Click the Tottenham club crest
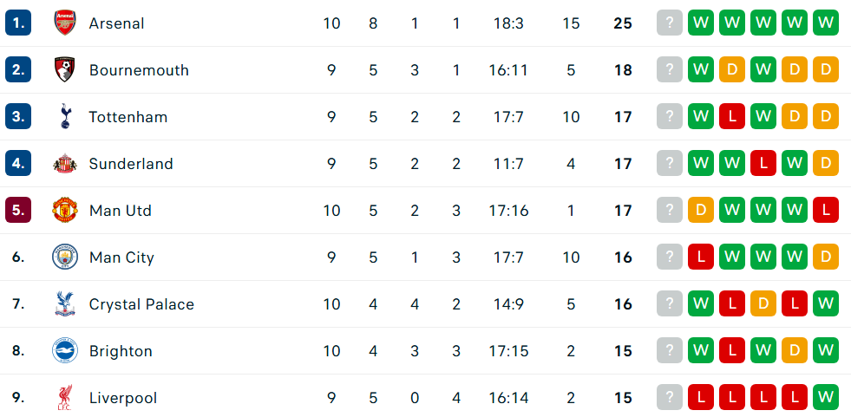The image size is (851, 417). click(x=64, y=117)
